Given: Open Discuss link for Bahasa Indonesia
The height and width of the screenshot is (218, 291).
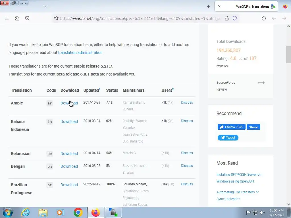Looking at the screenshot, I should tap(187, 121).
